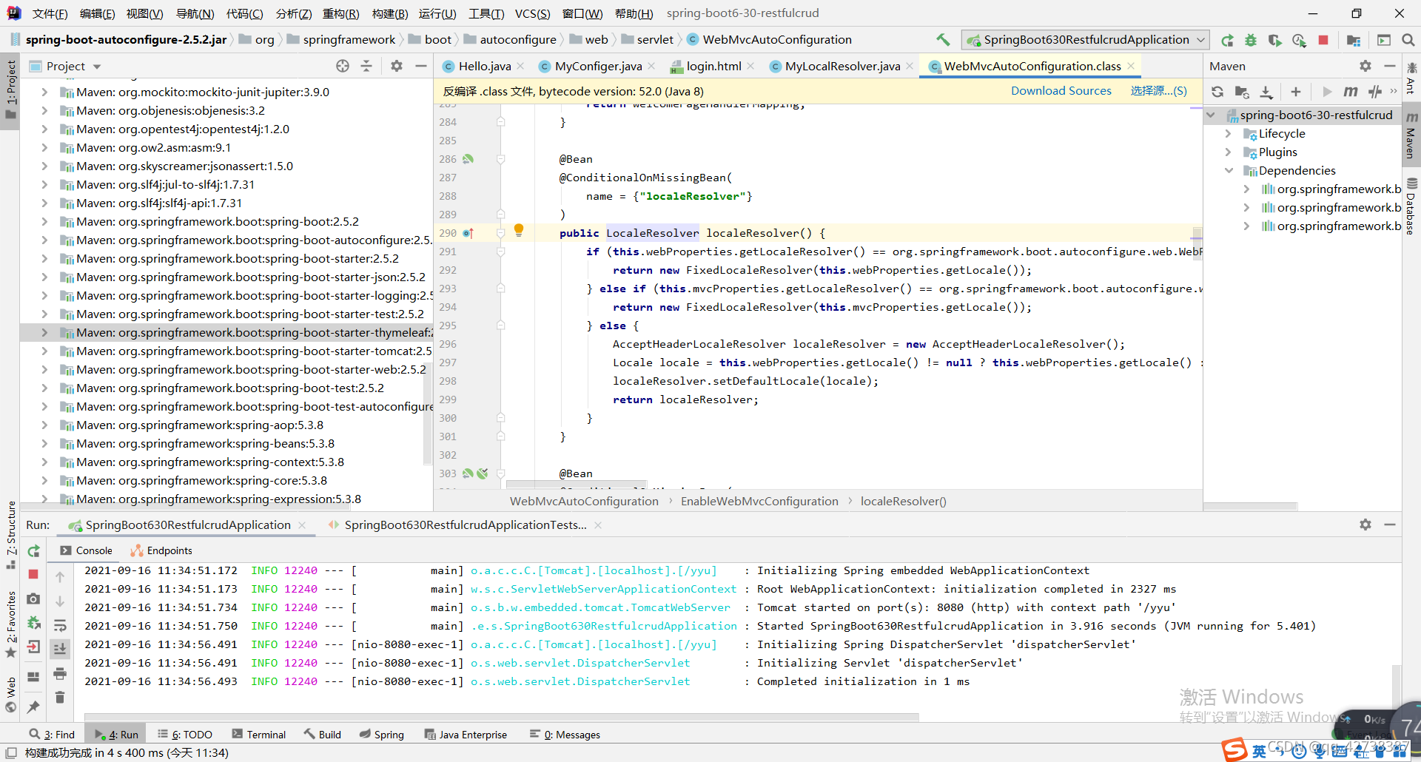Viewport: 1421px width, 762px height.
Task: Click Maven add project plus icon
Action: pos(1295,92)
